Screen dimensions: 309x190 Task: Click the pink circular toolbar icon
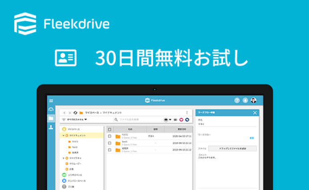pyautogui.click(x=181, y=120)
